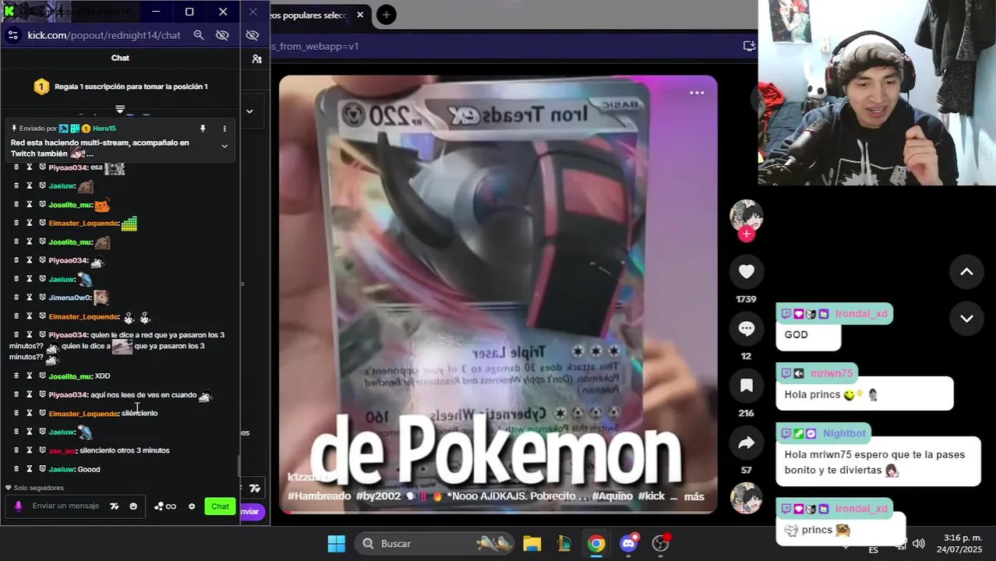This screenshot has height=561, width=996.
Task: Click the microphone icon in message box
Action: (x=19, y=506)
